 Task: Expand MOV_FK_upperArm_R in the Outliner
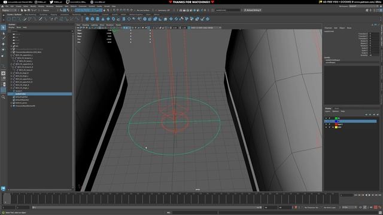pyautogui.click(x=11, y=64)
